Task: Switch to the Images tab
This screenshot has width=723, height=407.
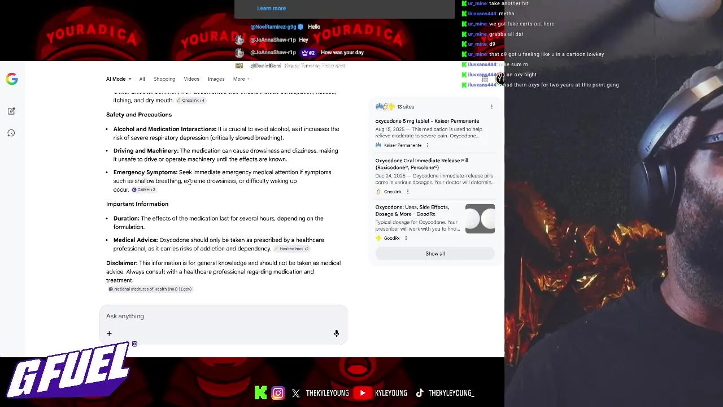Action: [x=216, y=79]
